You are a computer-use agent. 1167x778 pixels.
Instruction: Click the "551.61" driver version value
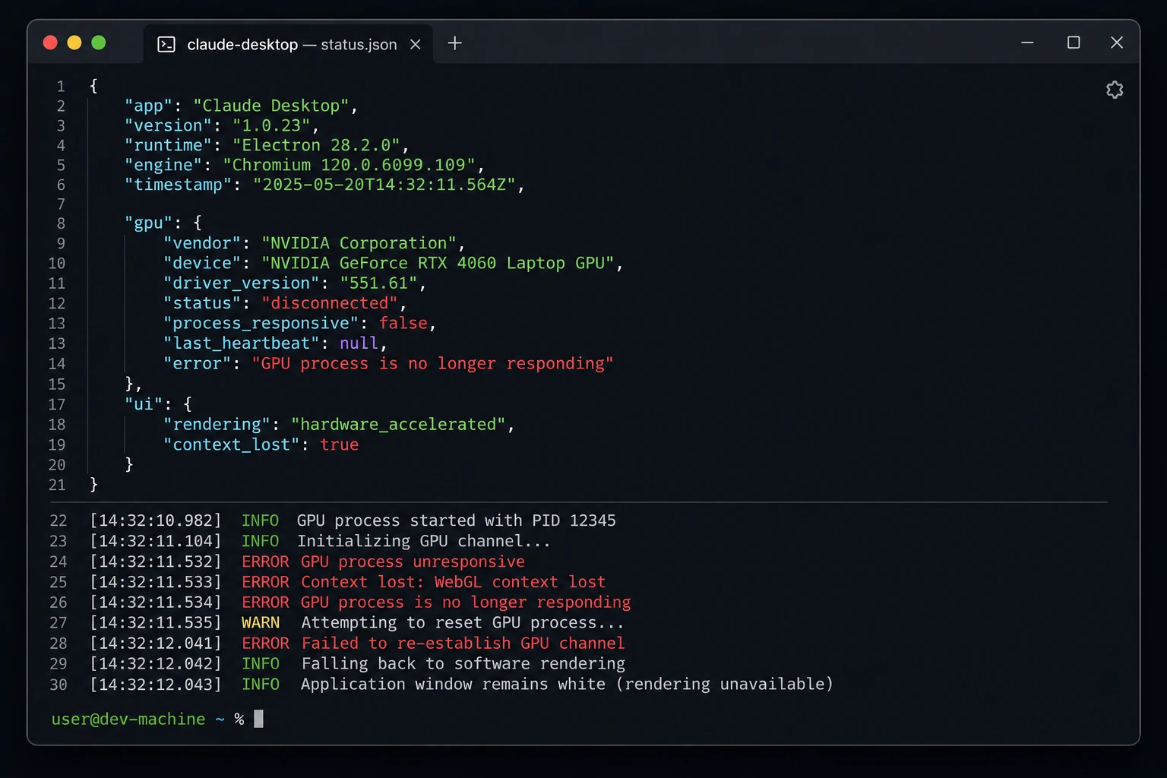(378, 283)
